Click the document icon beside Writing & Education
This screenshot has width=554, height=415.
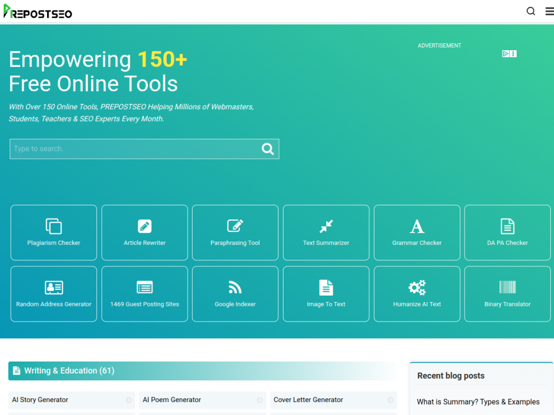(17, 371)
